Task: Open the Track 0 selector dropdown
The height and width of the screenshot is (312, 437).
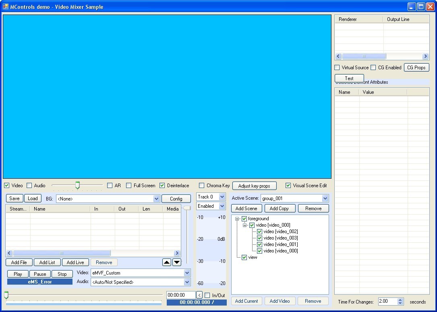Action: click(x=221, y=196)
